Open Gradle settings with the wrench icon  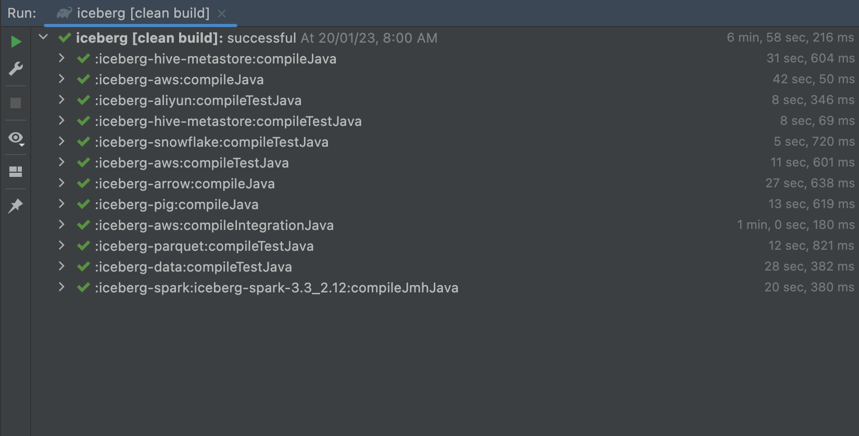pos(16,68)
